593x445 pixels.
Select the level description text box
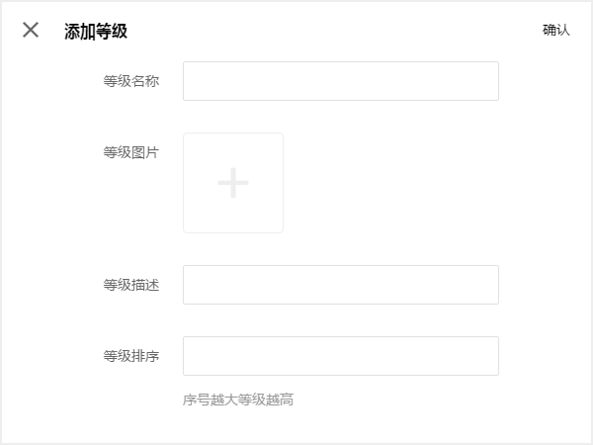pyautogui.click(x=340, y=285)
